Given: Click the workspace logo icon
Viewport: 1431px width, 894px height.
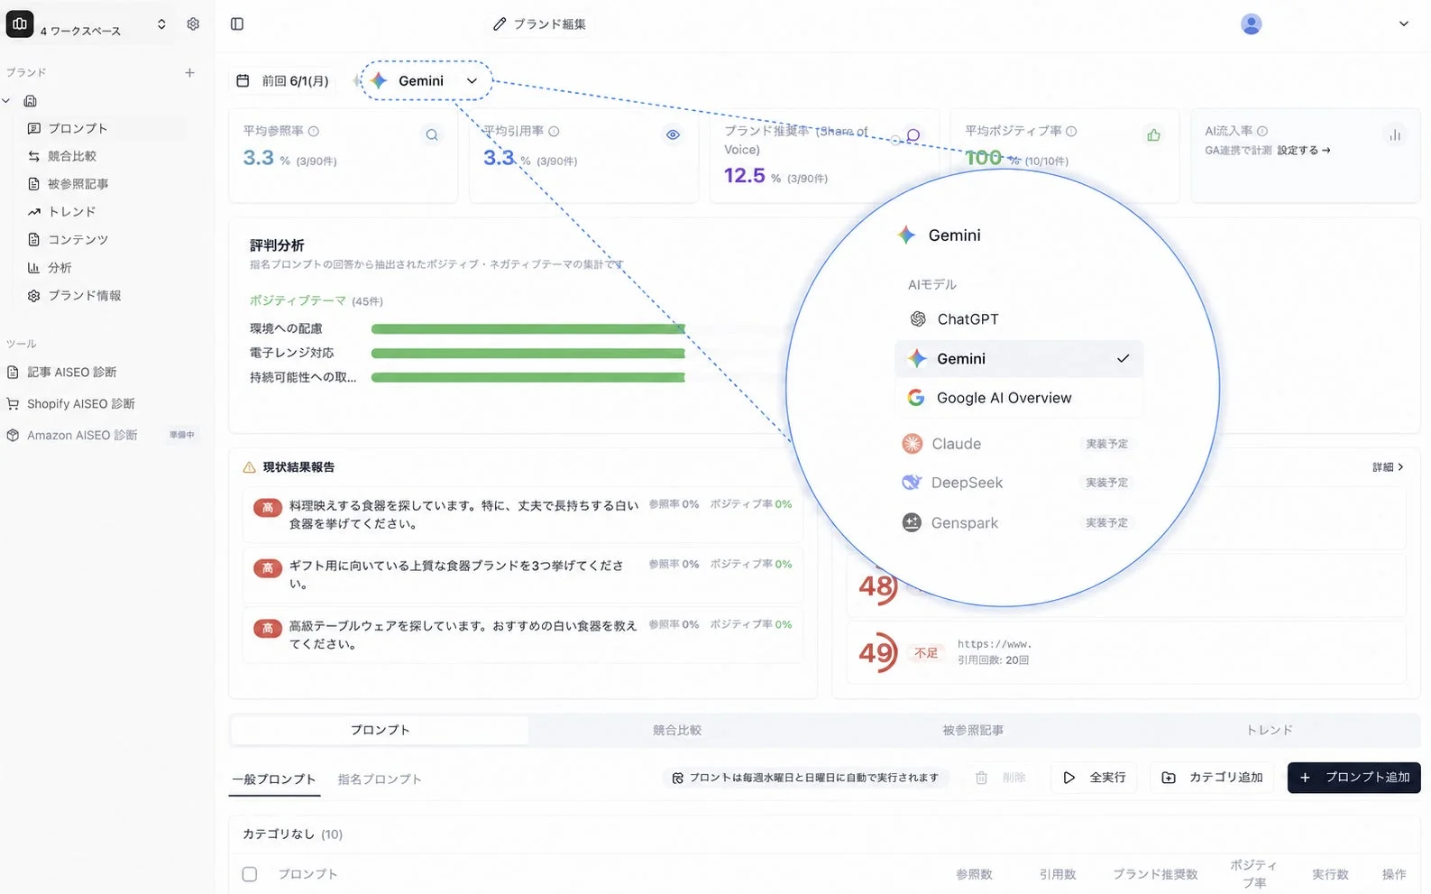Looking at the screenshot, I should click(20, 24).
